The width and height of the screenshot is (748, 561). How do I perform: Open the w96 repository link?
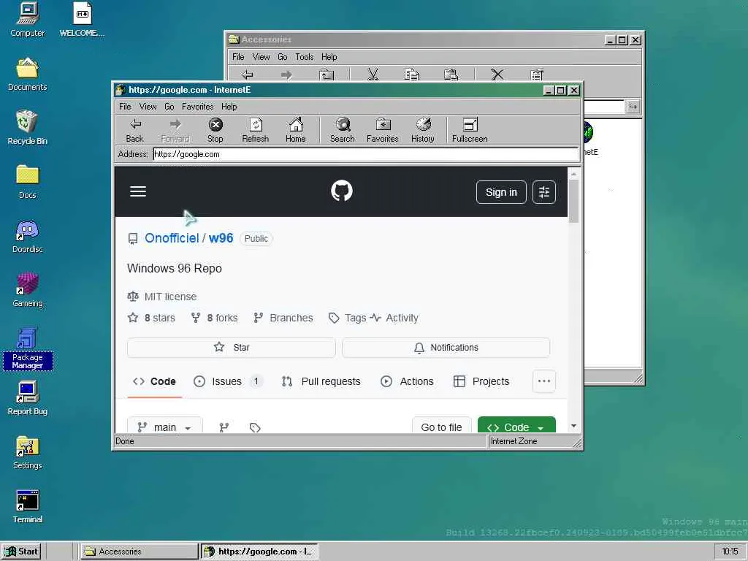(x=221, y=238)
